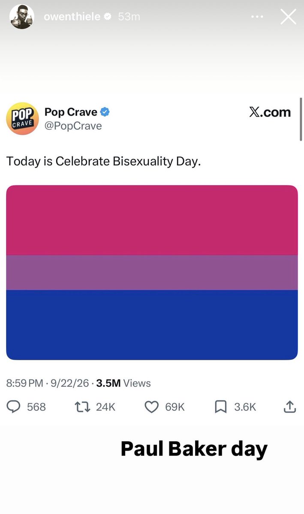Tap the 3.5M Views count
The width and height of the screenshot is (304, 514).
tap(123, 383)
